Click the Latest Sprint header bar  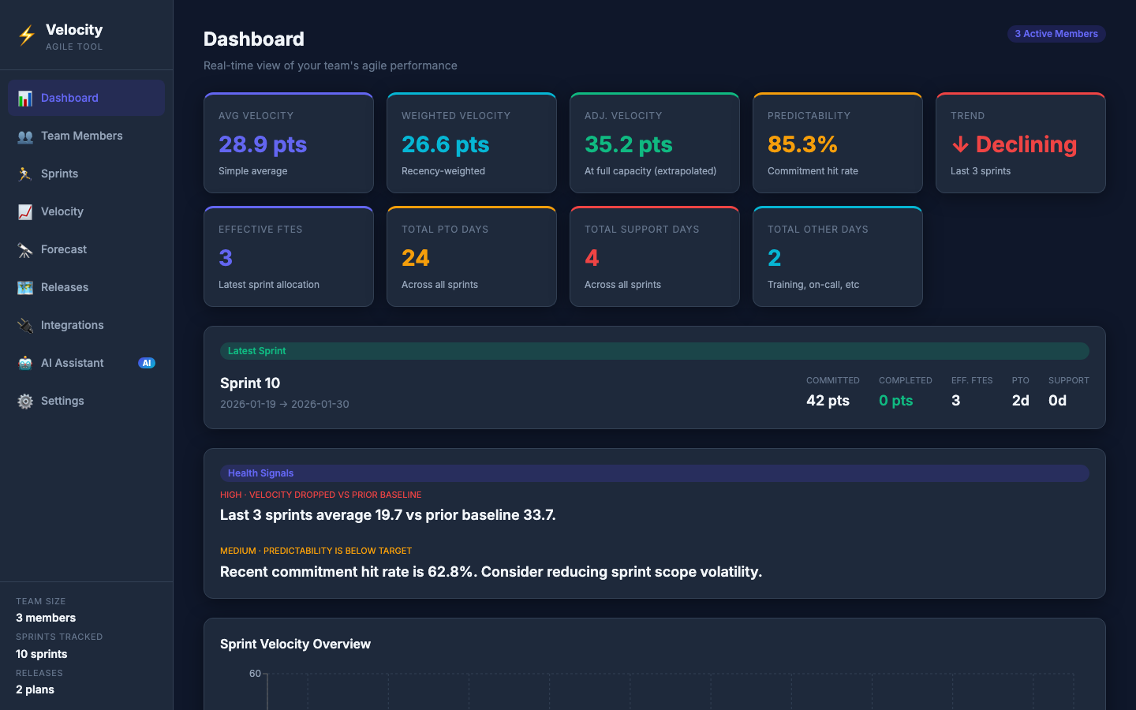pos(655,351)
